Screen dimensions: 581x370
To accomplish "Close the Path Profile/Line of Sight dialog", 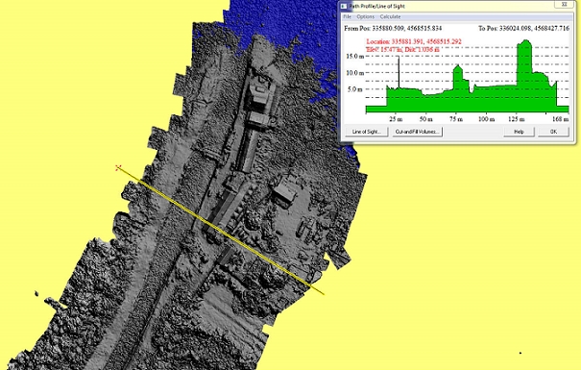I will point(564,5).
